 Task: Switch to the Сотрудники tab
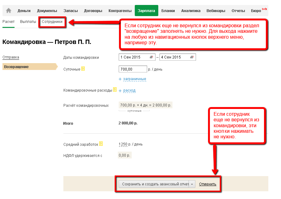pyautogui.click(x=52, y=22)
